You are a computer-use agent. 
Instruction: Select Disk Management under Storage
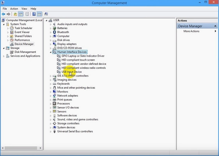[25, 52]
